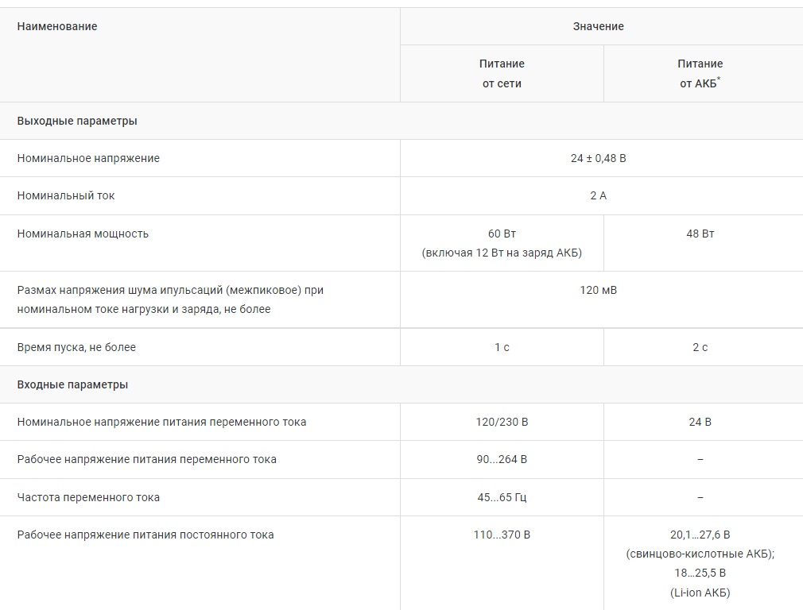Select the "110...370 В" DC voltage cell
The width and height of the screenshot is (803, 610).
coord(502,535)
